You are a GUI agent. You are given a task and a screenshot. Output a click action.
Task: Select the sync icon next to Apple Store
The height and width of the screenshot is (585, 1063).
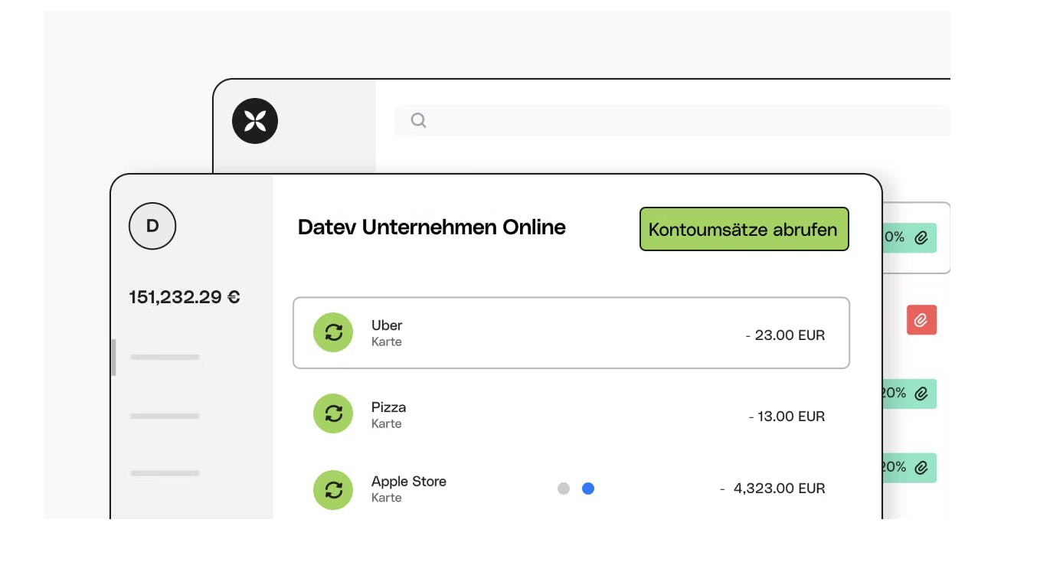click(x=333, y=489)
